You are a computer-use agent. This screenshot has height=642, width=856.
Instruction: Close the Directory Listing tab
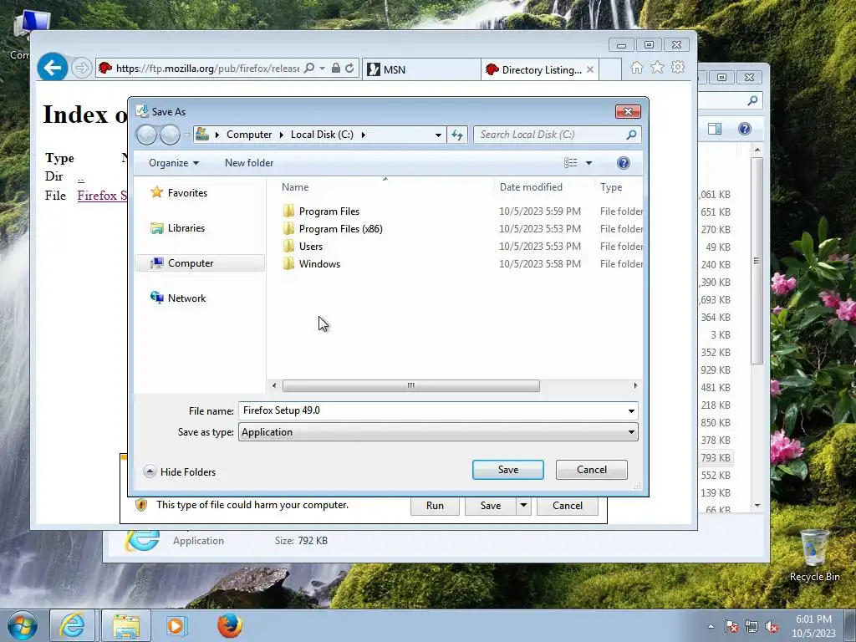coord(589,70)
